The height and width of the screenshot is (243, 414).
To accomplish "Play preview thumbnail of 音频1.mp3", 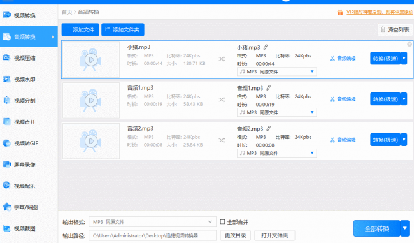I will (91, 101).
